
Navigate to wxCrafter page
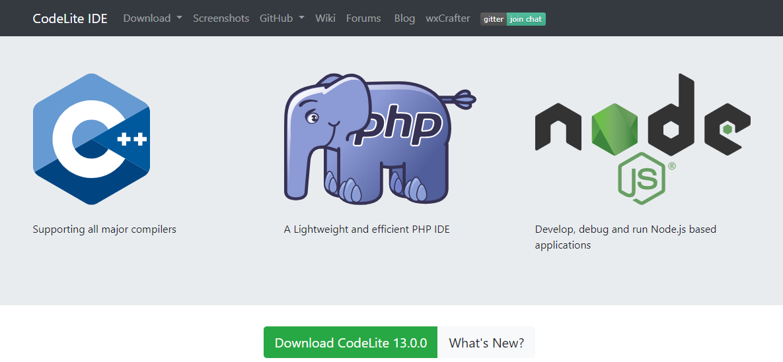coord(448,18)
